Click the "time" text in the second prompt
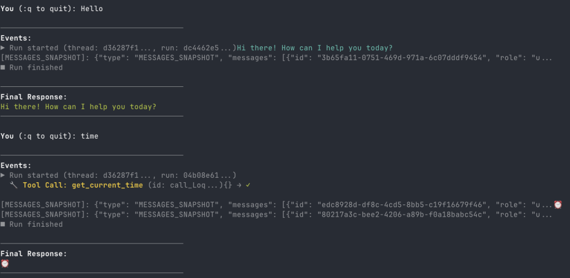This screenshot has width=570, height=278. [89, 136]
